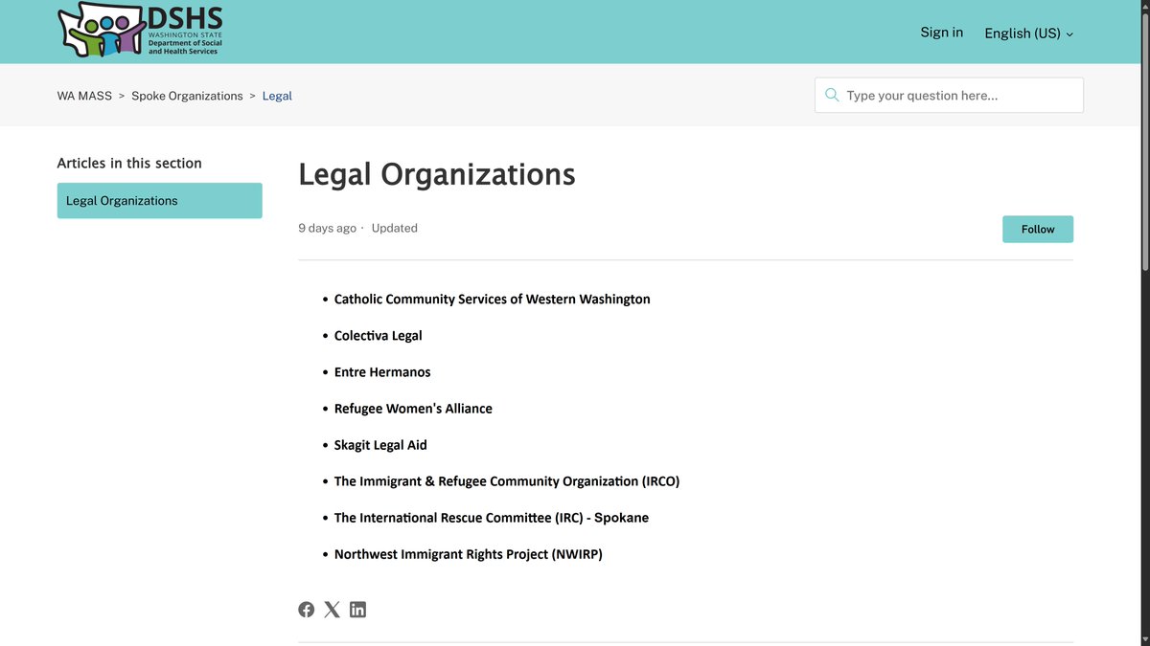Click 'Refugee Women's Alliance' entry
Viewport: 1150px width, 646px height.
click(x=413, y=409)
